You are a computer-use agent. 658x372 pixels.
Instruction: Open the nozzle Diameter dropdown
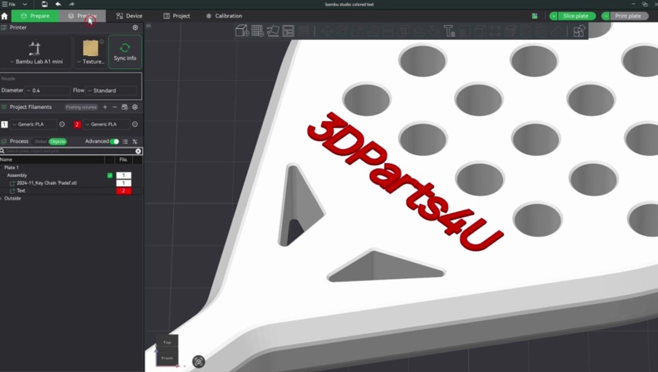[48, 90]
